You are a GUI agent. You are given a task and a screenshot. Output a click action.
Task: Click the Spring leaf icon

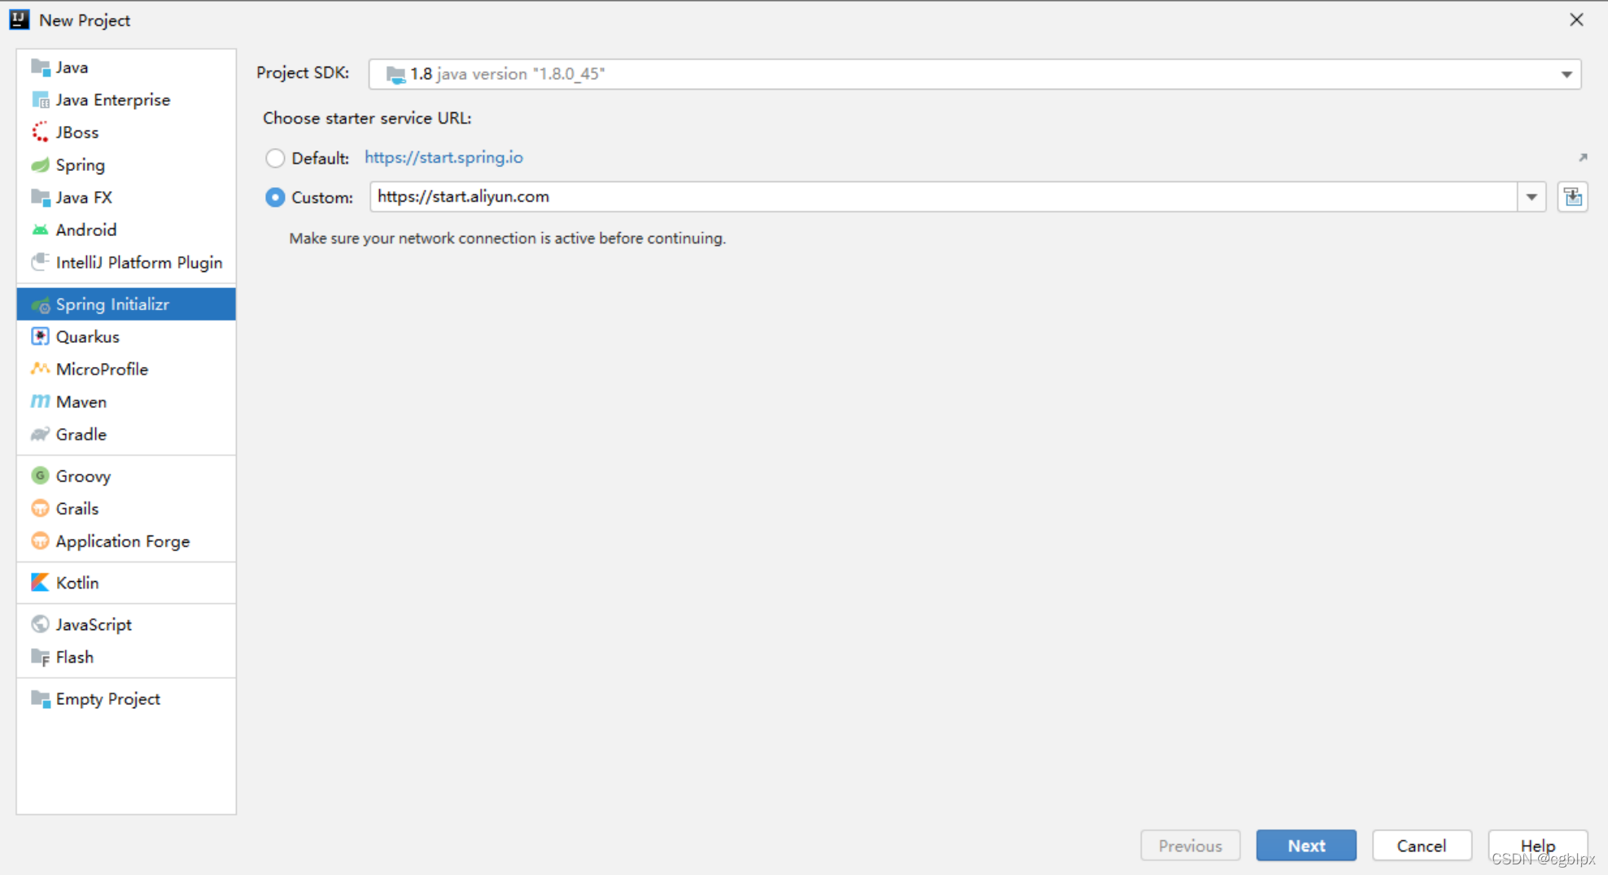click(x=40, y=165)
